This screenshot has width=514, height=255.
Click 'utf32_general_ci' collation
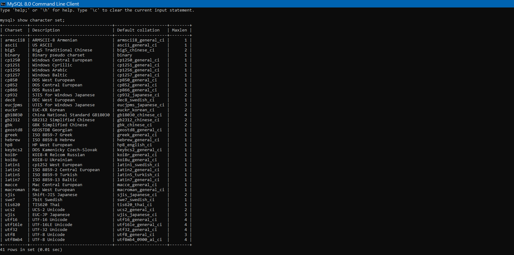[x=137, y=230]
